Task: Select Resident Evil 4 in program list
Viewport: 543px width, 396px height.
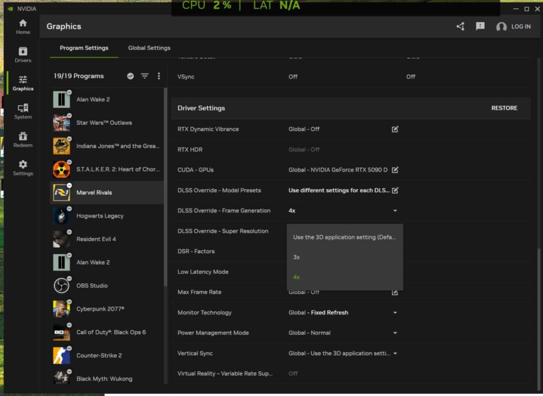Action: click(107, 239)
